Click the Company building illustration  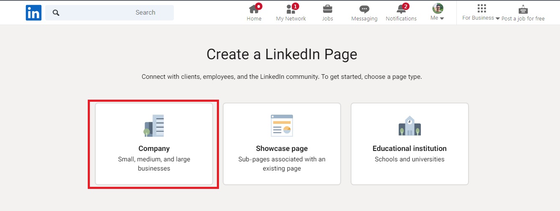(154, 126)
